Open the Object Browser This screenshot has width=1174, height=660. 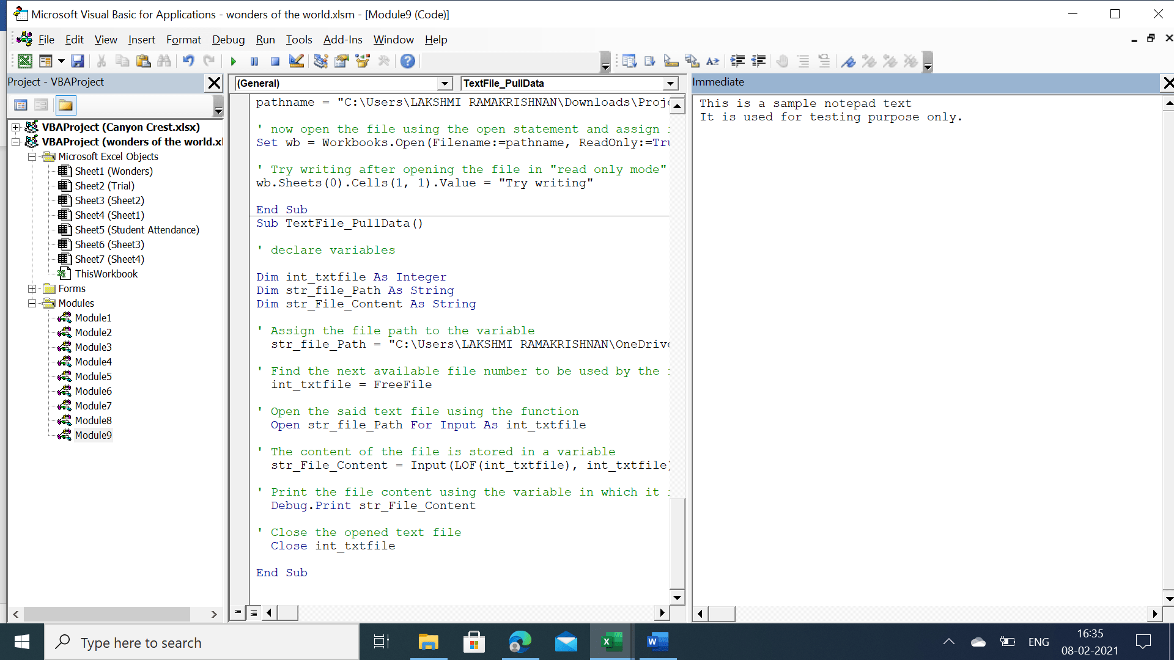point(363,61)
